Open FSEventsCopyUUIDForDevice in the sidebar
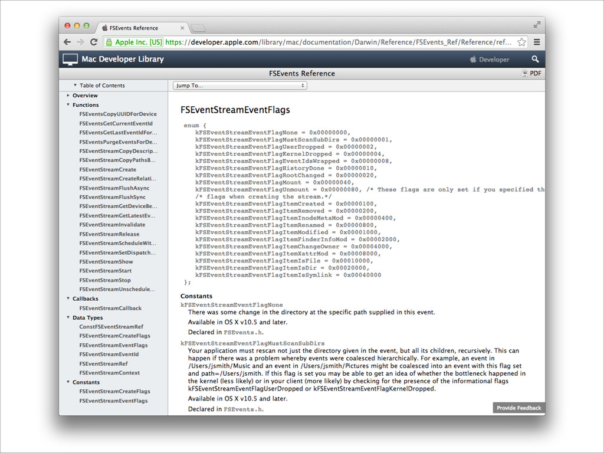 (118, 114)
